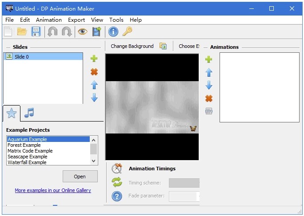Toggle preview with the eye icon
This screenshot has height=216, width=304.
[x=82, y=31]
